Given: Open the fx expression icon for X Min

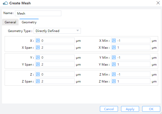Looking at the screenshot, I should [114, 40].
